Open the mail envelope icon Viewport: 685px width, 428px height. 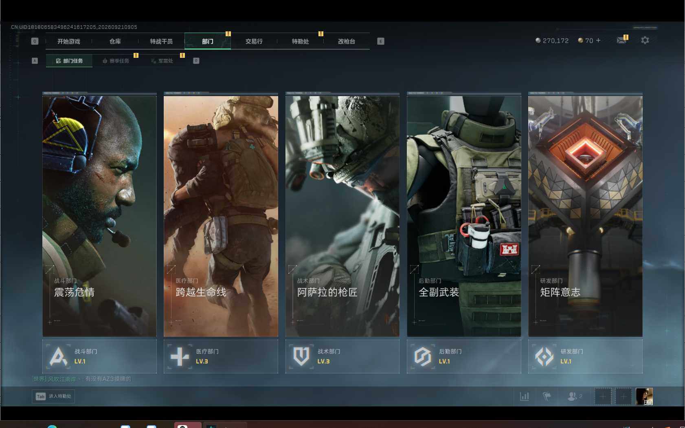click(621, 40)
